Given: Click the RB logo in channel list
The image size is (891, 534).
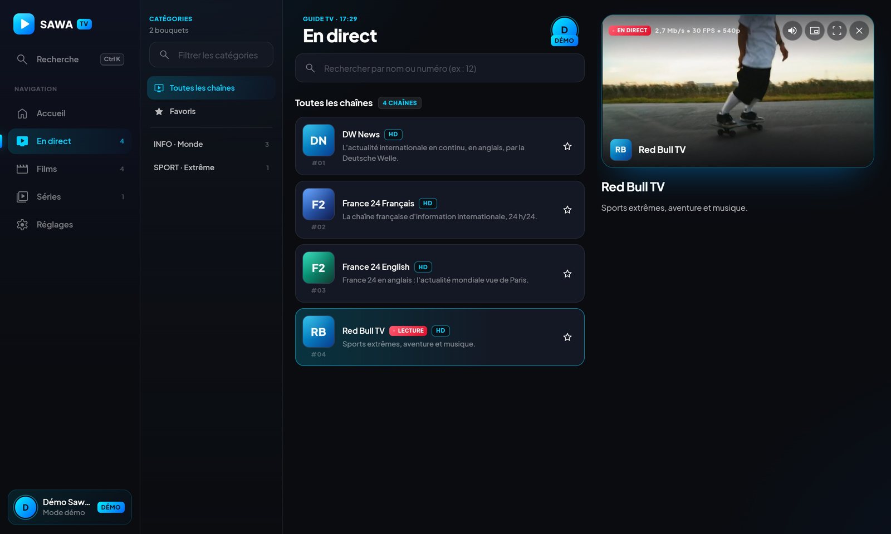Looking at the screenshot, I should [x=319, y=332].
